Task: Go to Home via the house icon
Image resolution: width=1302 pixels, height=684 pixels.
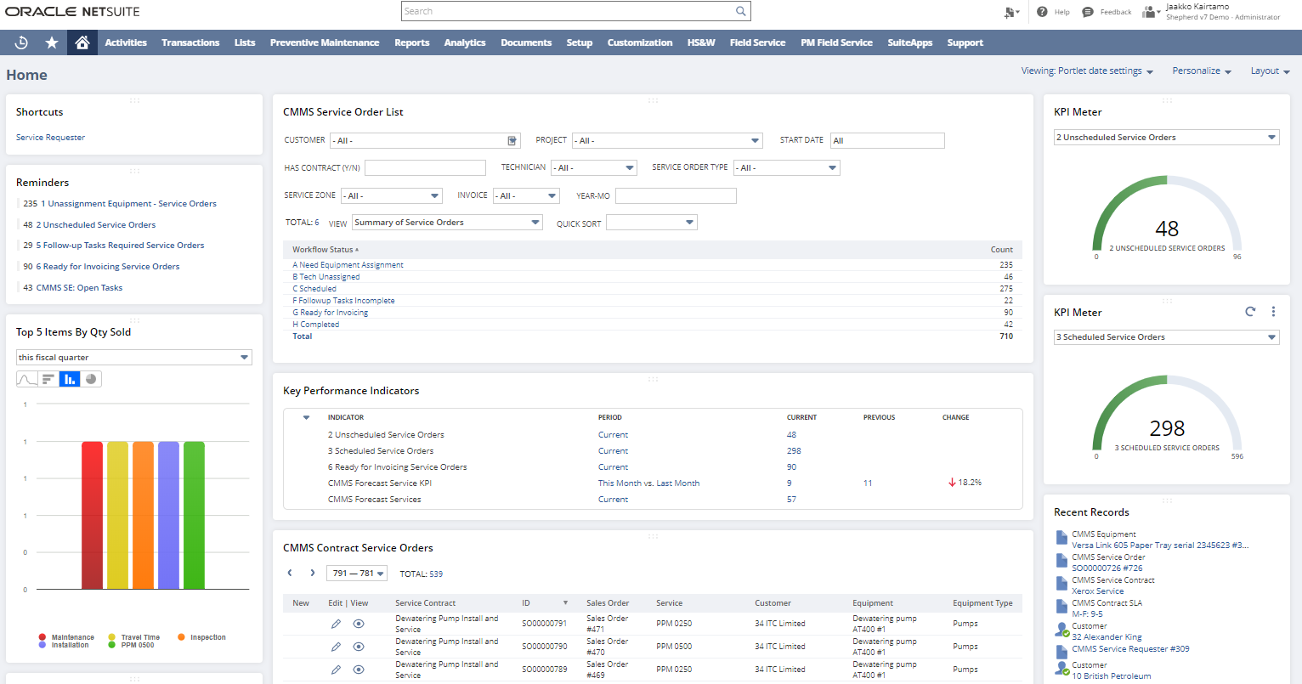Action: click(x=82, y=42)
